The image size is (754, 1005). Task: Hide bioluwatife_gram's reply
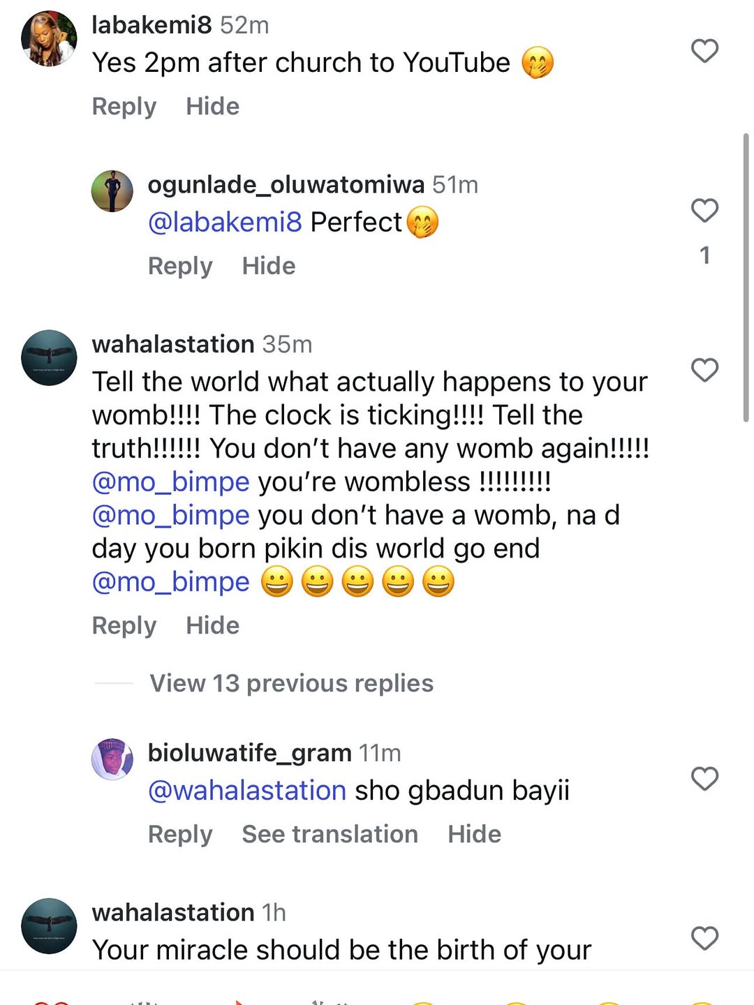click(474, 834)
